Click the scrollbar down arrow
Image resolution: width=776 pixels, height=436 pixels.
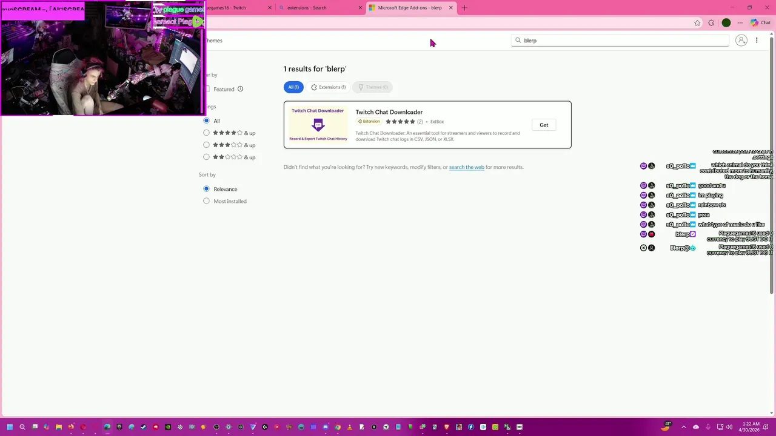click(x=772, y=413)
